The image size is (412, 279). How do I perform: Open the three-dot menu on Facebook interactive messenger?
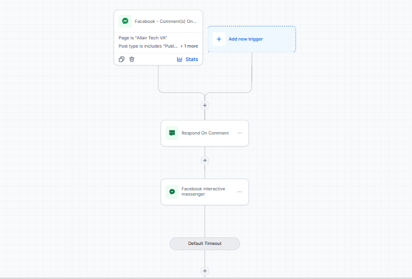240,191
